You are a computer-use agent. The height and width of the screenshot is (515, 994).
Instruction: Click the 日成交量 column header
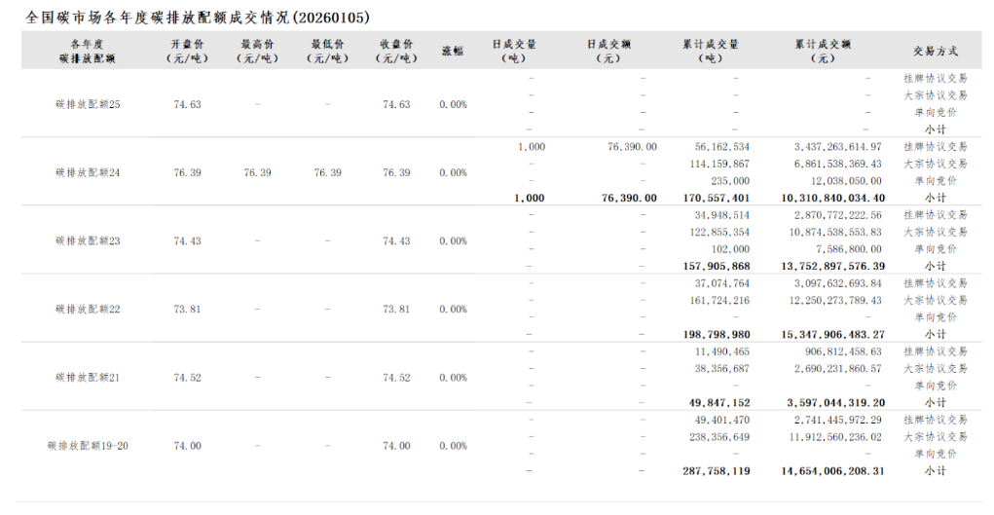(x=514, y=51)
